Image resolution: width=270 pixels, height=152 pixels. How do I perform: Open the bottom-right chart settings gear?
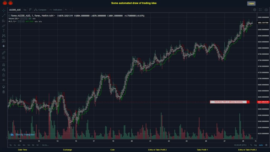(x=266, y=145)
